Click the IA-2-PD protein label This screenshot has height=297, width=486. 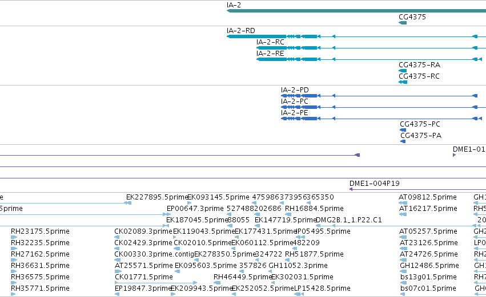pyautogui.click(x=295, y=90)
